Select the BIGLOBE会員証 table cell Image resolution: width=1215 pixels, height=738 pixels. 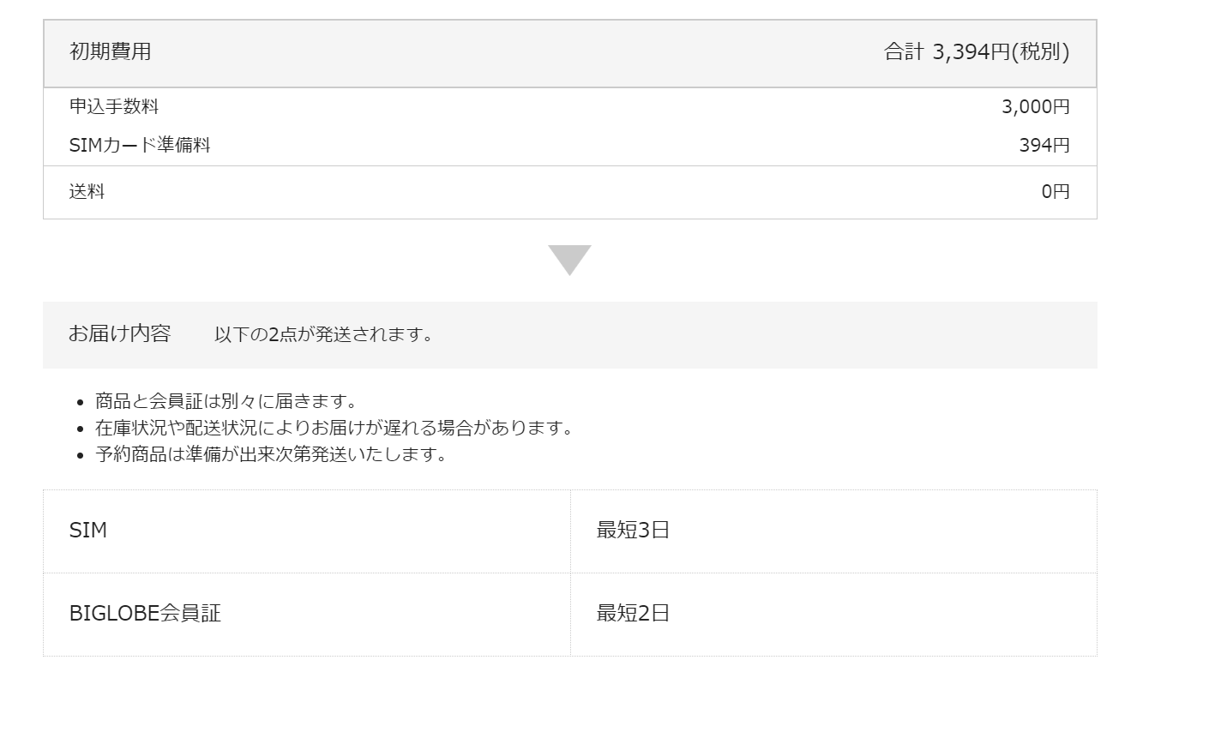tap(307, 615)
